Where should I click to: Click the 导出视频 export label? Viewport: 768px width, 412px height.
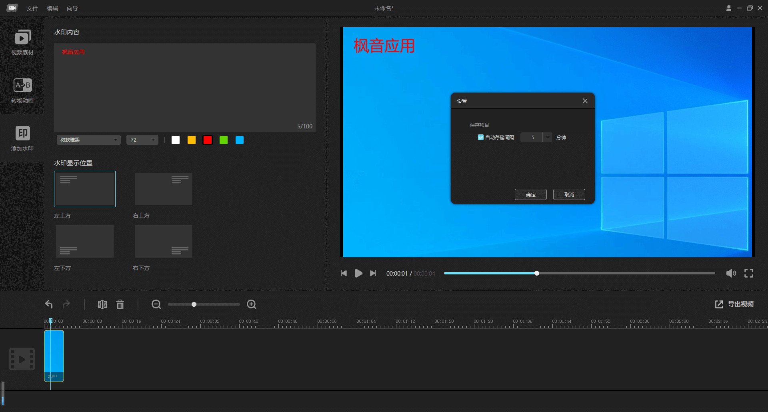740,304
